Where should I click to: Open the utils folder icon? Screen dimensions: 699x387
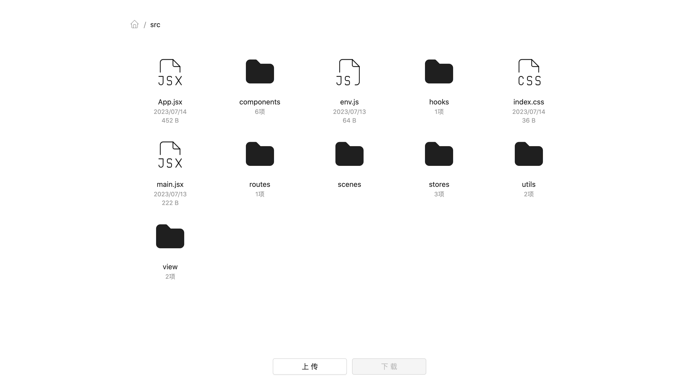click(x=529, y=154)
